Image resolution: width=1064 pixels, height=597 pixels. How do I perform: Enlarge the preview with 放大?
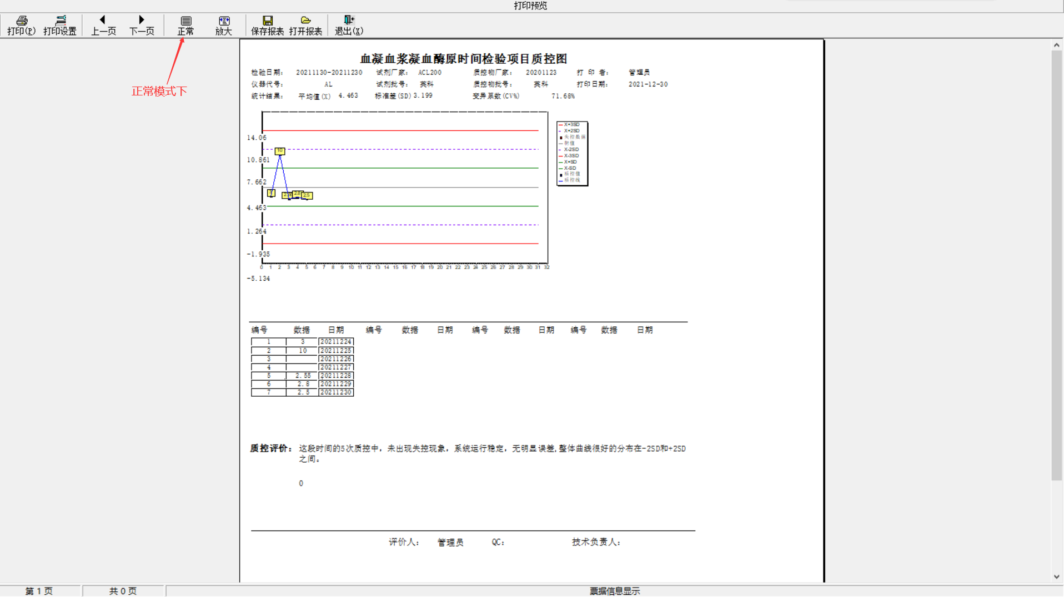pyautogui.click(x=224, y=26)
